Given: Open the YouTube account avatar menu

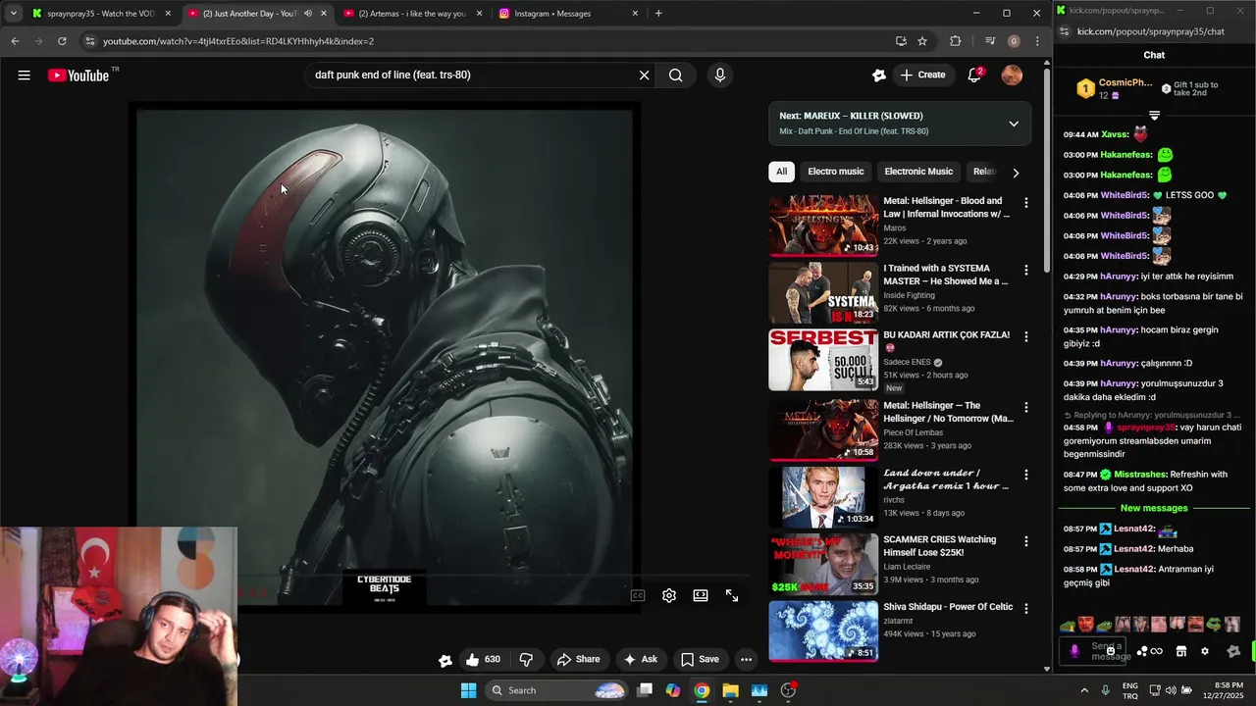Looking at the screenshot, I should [x=1012, y=76].
